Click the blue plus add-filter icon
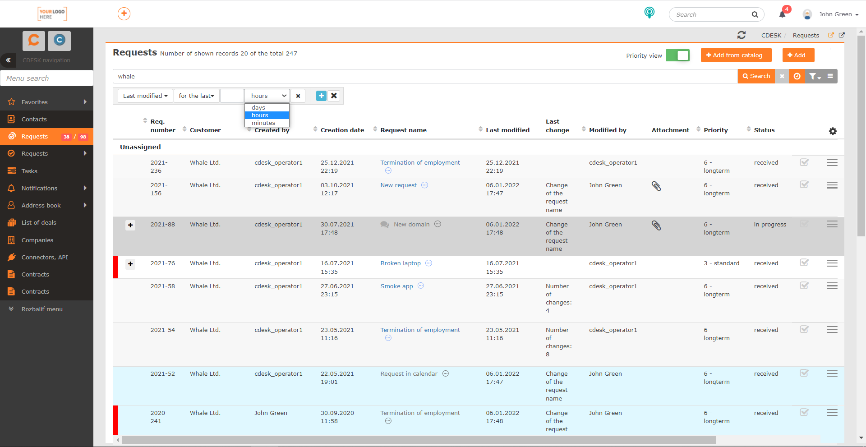The image size is (866, 447). 321,96
